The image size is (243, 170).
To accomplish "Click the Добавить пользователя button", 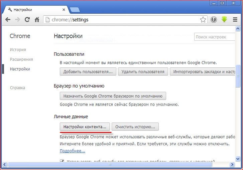I will 88,72.
